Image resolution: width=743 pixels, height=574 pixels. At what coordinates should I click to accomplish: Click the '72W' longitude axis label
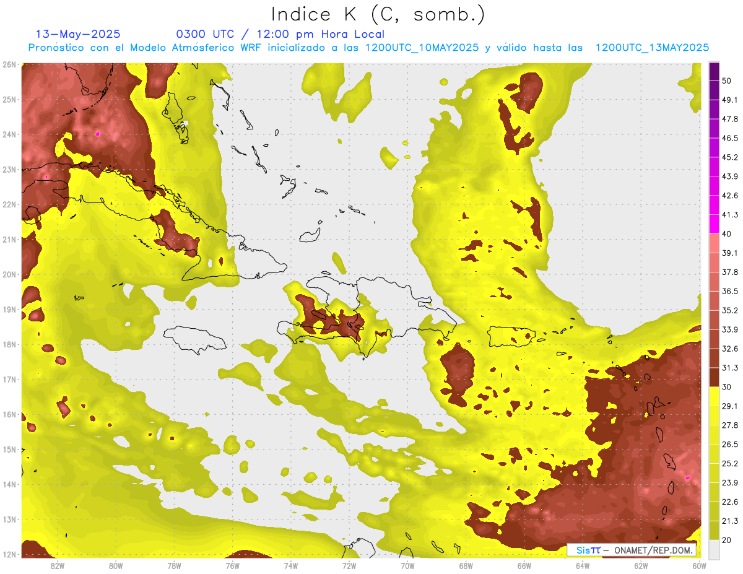[349, 566]
